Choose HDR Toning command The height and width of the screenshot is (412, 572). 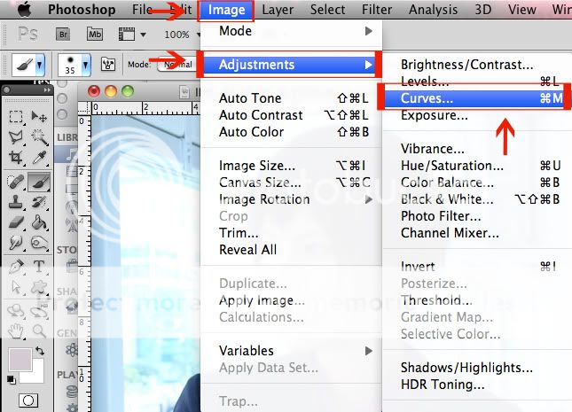click(478, 385)
